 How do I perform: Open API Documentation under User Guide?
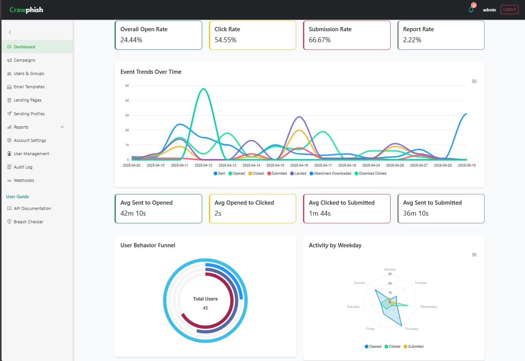tap(32, 208)
